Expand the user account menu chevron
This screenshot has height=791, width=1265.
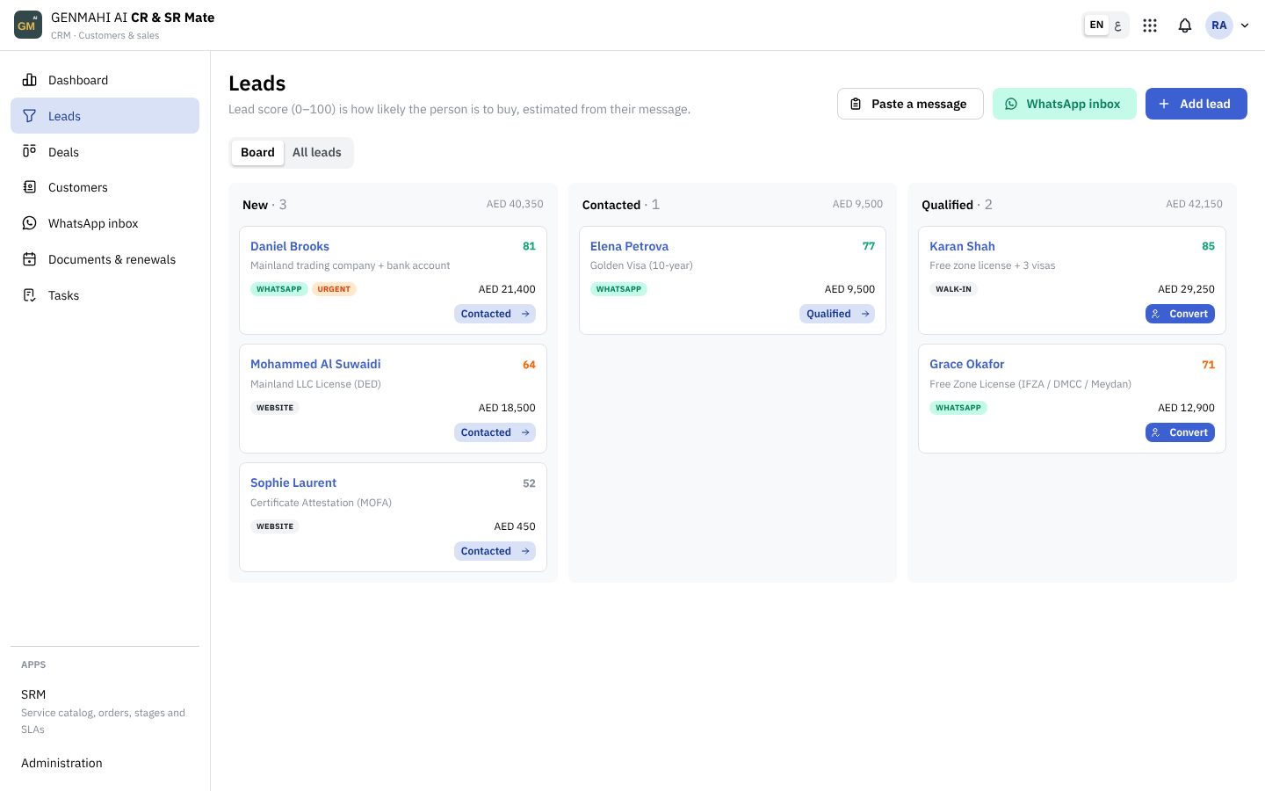click(1245, 25)
